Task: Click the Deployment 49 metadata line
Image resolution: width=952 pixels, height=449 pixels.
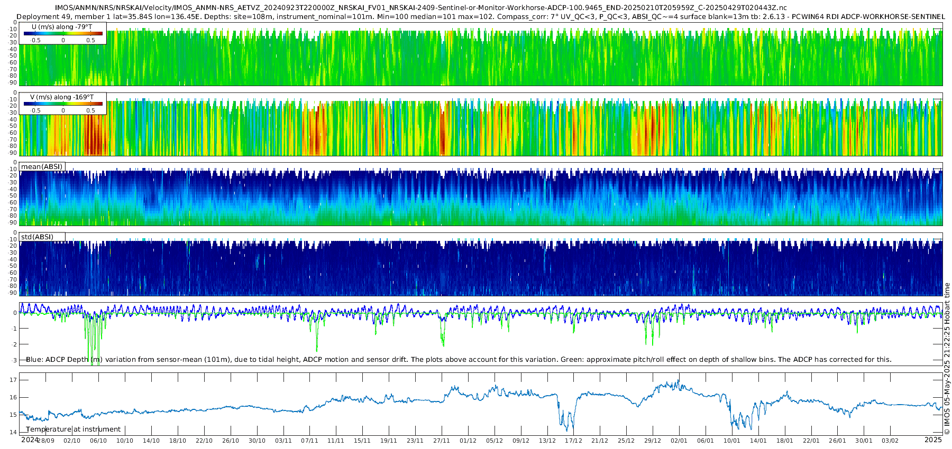Action: click(481, 16)
